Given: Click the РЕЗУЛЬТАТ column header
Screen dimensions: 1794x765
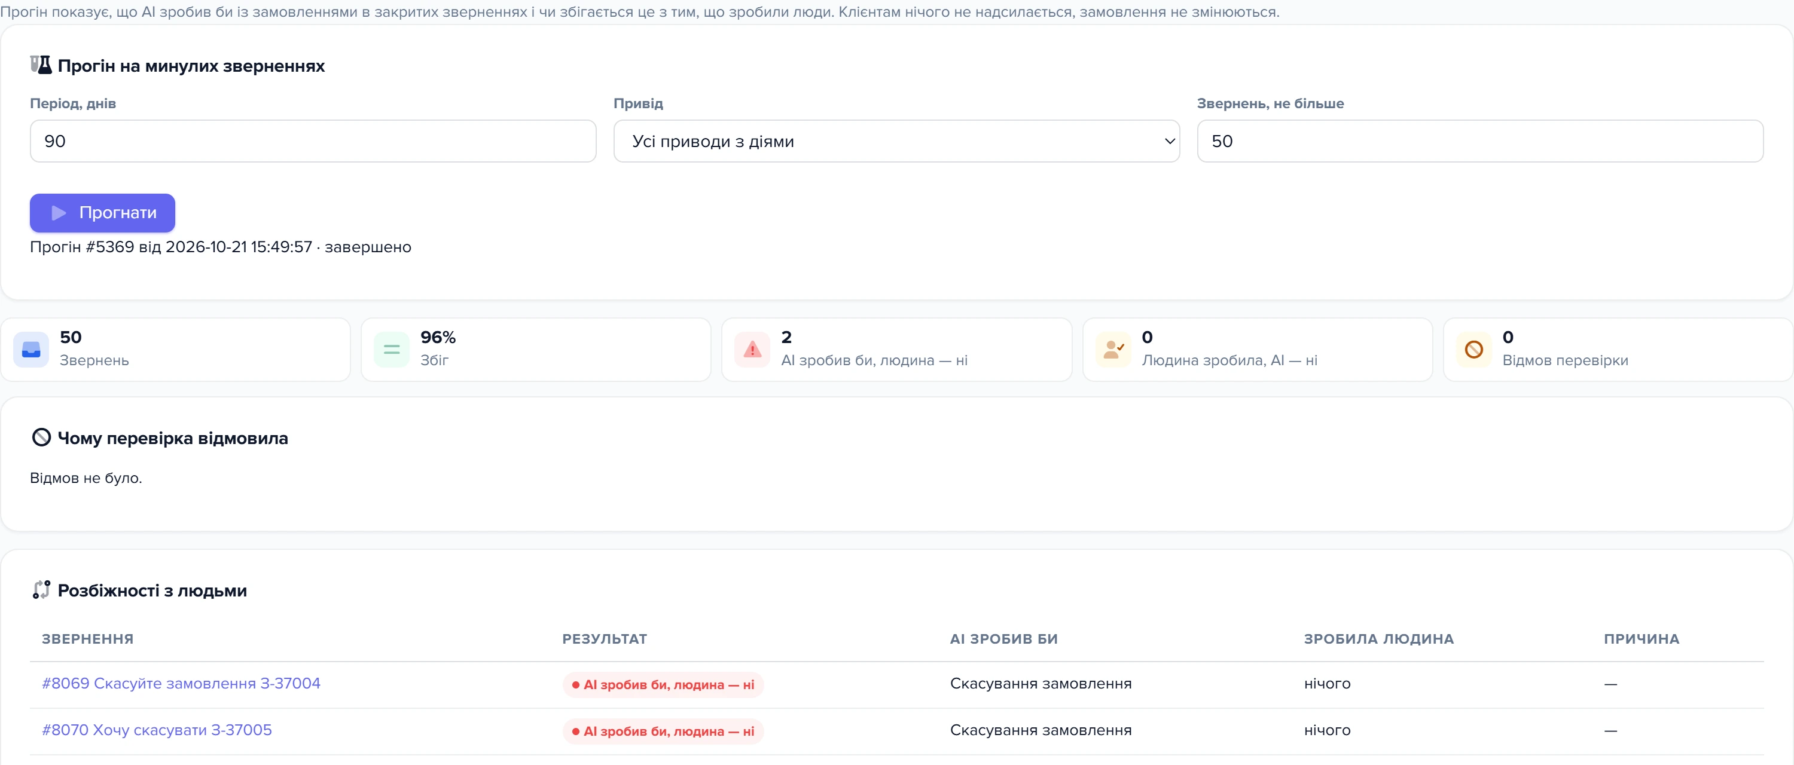Looking at the screenshot, I should pos(605,639).
